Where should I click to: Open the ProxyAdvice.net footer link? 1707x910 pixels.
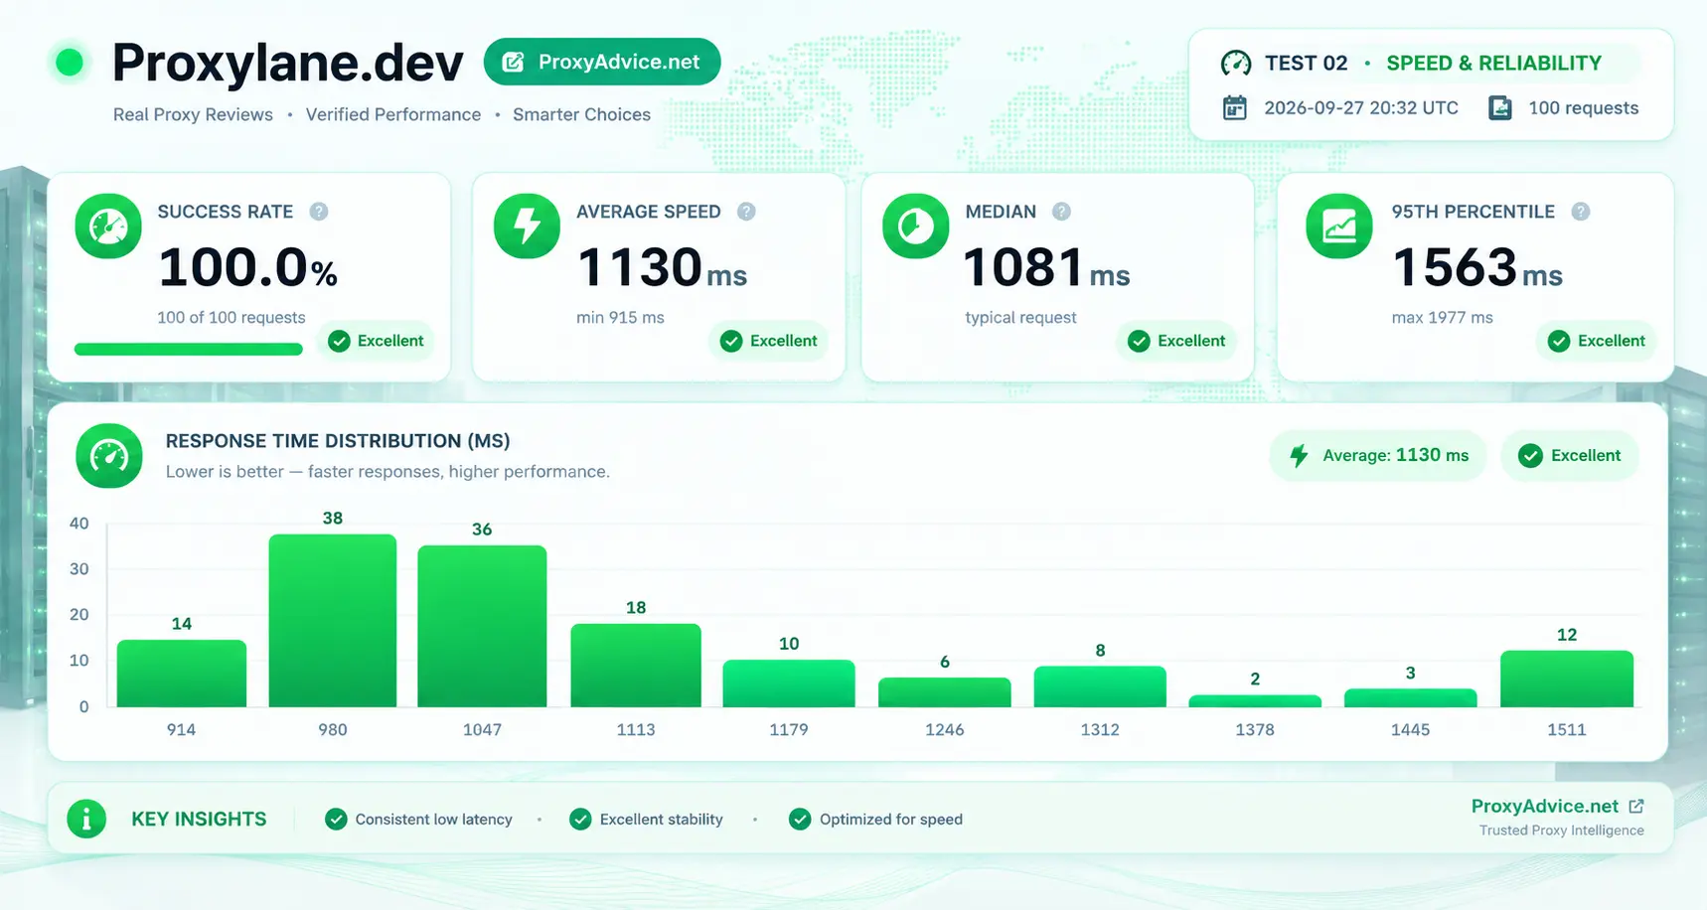coord(1545,806)
